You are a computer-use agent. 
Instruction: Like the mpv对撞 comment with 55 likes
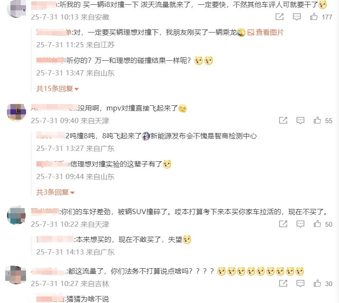[x=317, y=120]
